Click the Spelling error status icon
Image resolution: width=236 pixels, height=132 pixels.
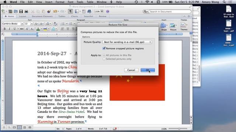(x=115, y=129)
